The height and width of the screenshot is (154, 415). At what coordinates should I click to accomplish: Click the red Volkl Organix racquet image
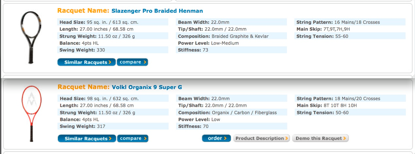[31, 114]
